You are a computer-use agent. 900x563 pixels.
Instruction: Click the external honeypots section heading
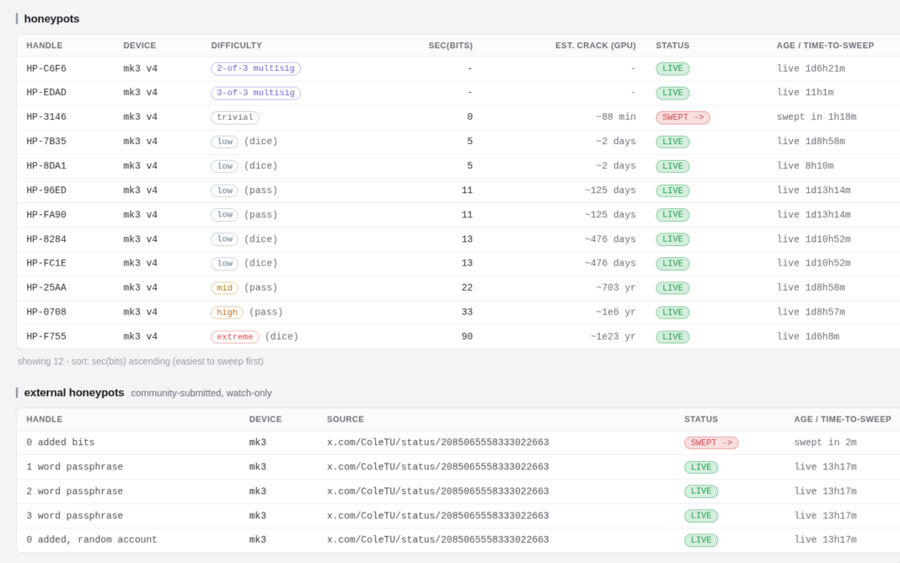(x=74, y=393)
